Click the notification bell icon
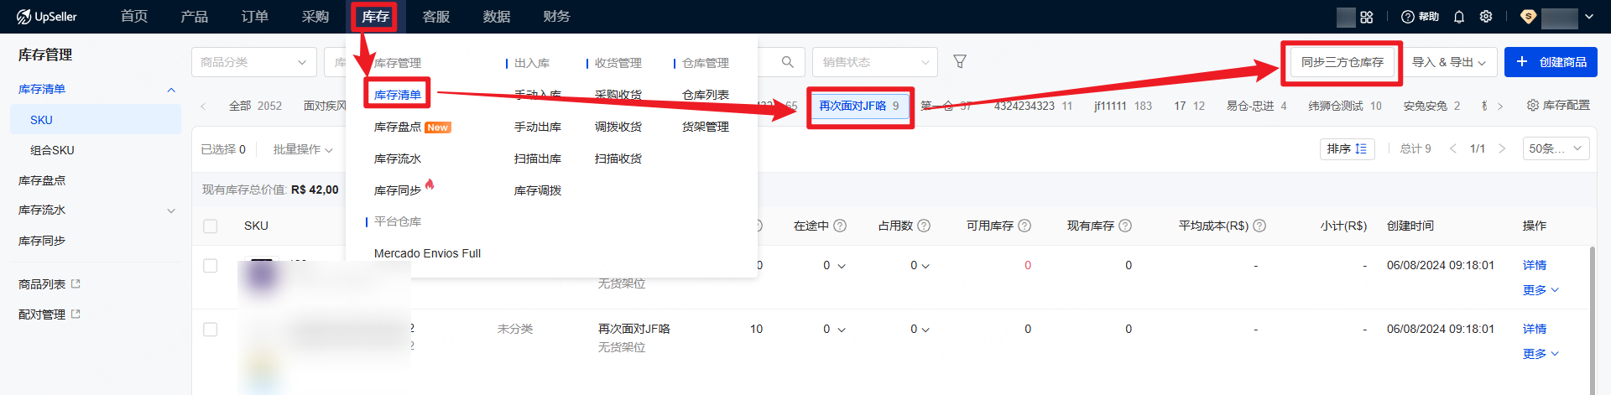Screen dimensions: 1611x395 (1459, 17)
